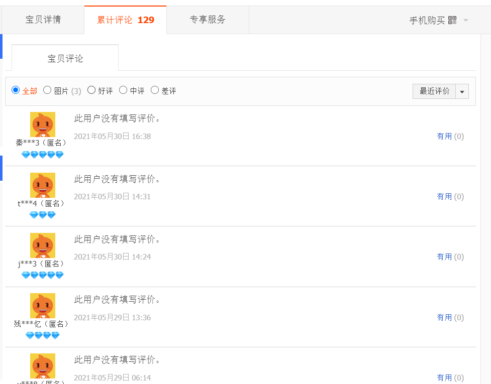Expand the 最近评价 sort dropdown arrow
The height and width of the screenshot is (384, 491).
click(x=462, y=92)
